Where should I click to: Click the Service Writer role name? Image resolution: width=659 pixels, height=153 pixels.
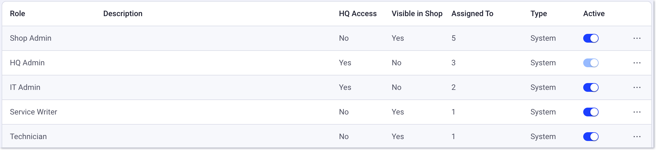coord(33,112)
